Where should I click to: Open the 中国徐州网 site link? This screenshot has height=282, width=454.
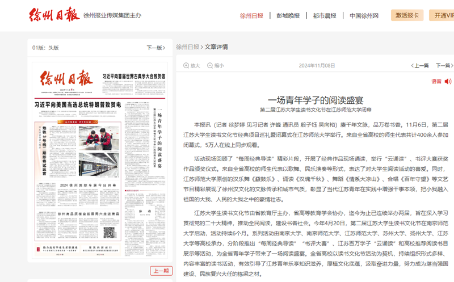pos(364,16)
